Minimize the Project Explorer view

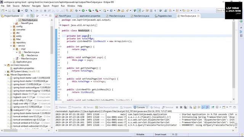(x=46, y=16)
